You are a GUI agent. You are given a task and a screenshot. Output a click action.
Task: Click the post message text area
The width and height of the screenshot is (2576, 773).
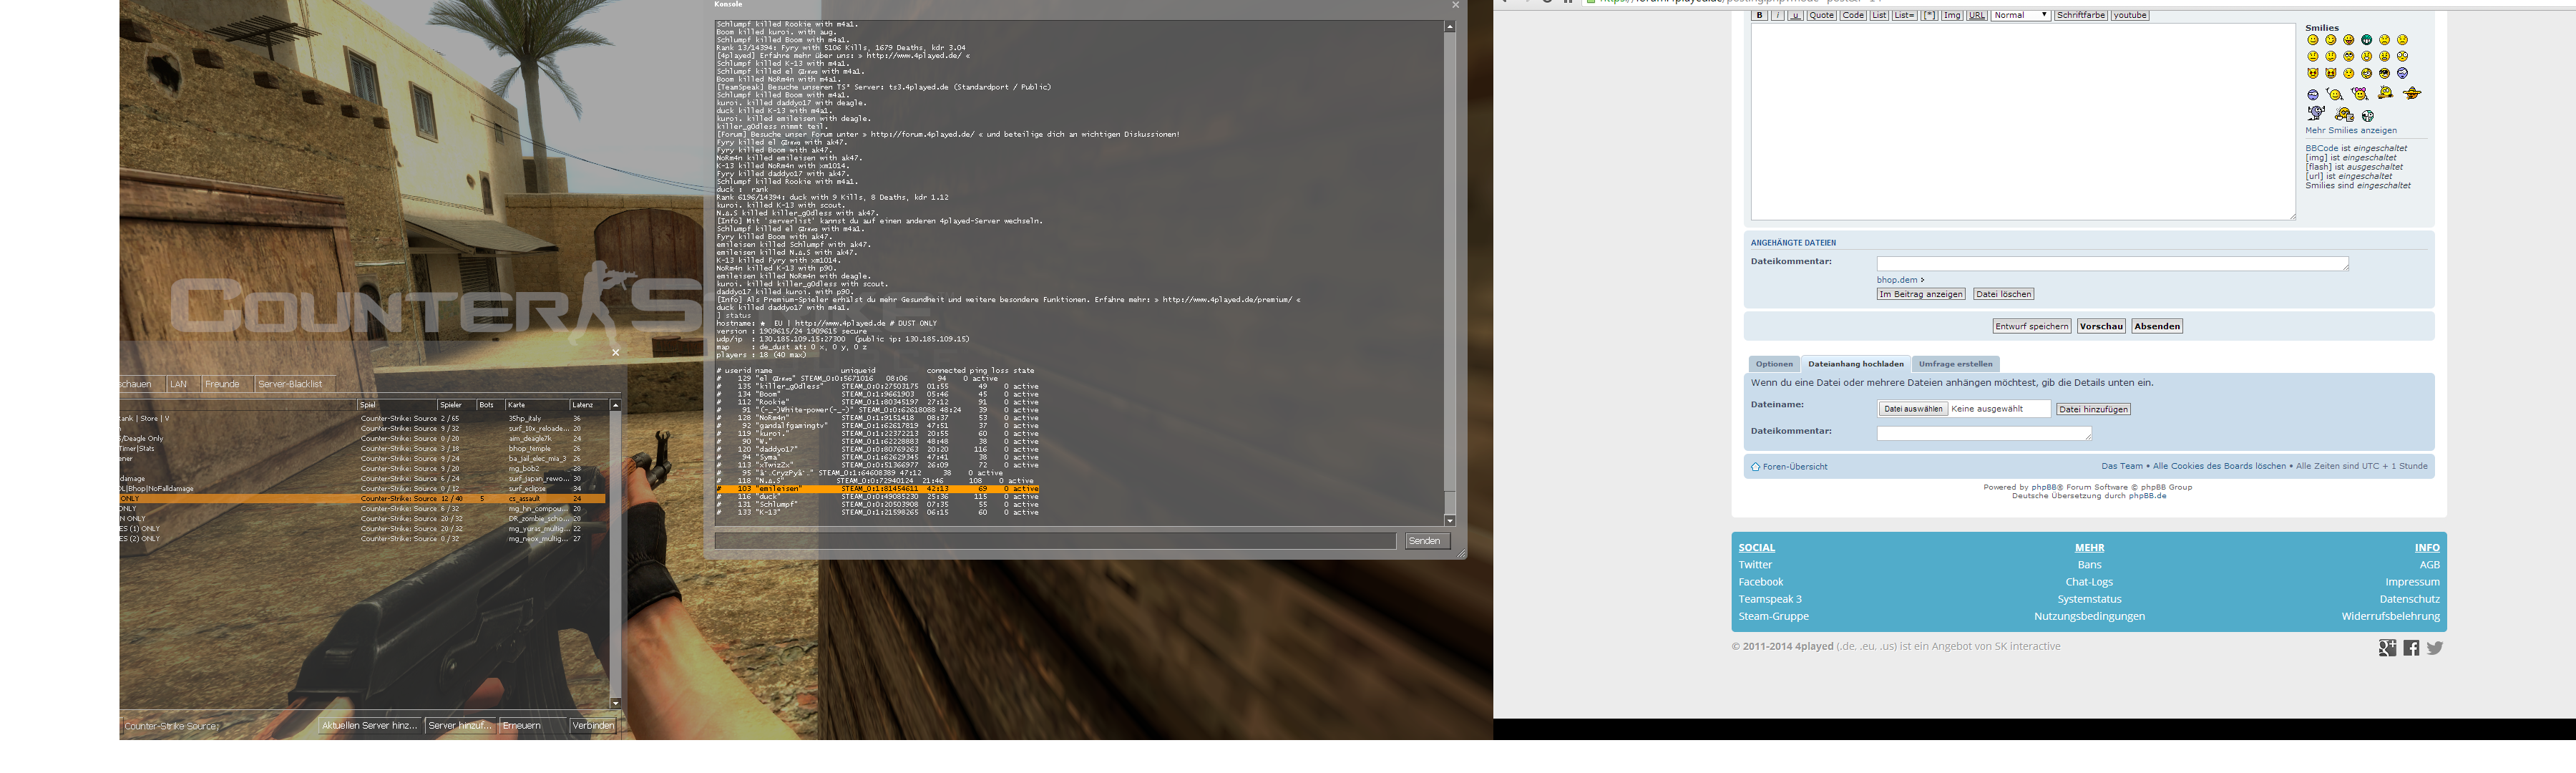click(x=2023, y=121)
